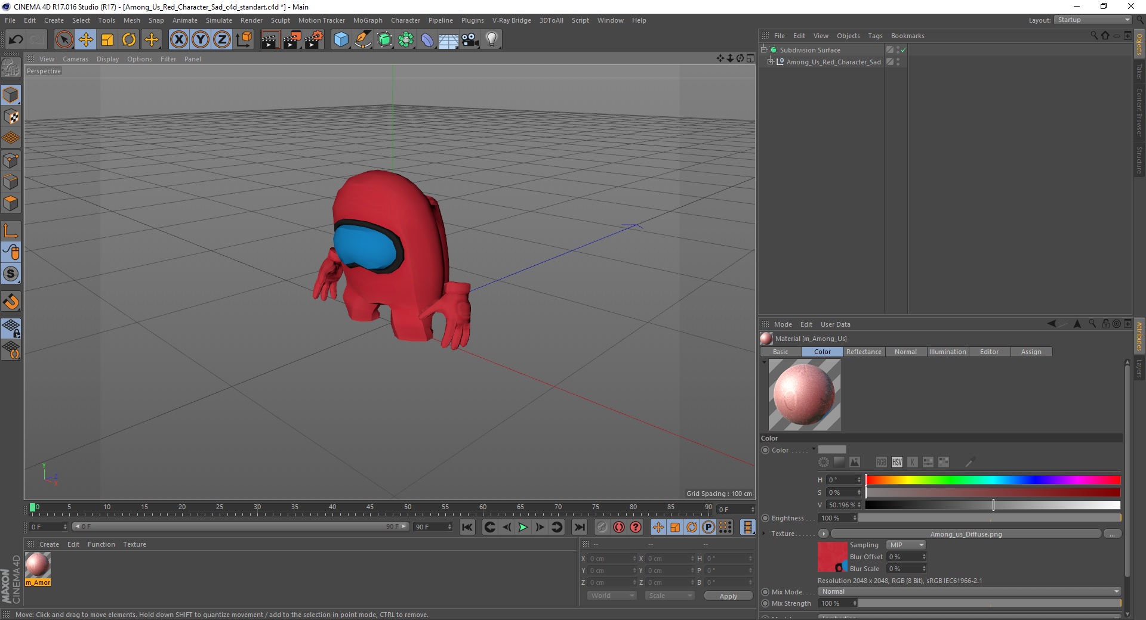Add a Cube primitive object
The height and width of the screenshot is (620, 1146).
341,40
